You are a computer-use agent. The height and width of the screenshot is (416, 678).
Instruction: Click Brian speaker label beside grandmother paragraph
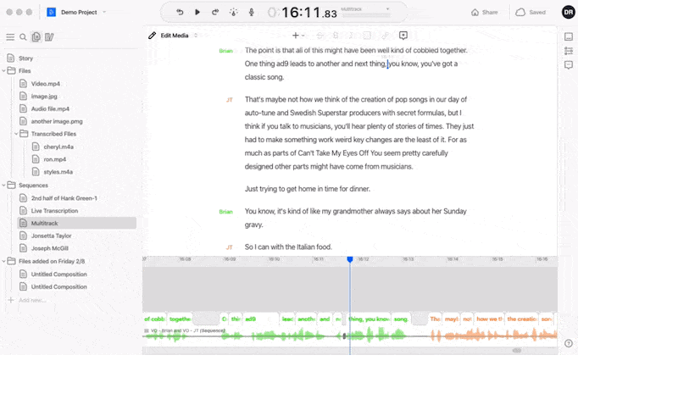[x=225, y=212]
